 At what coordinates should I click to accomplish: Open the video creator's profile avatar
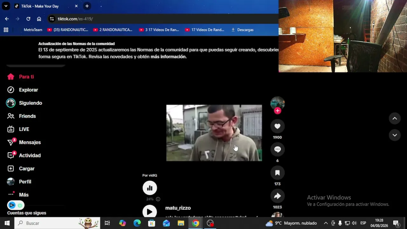click(x=277, y=103)
